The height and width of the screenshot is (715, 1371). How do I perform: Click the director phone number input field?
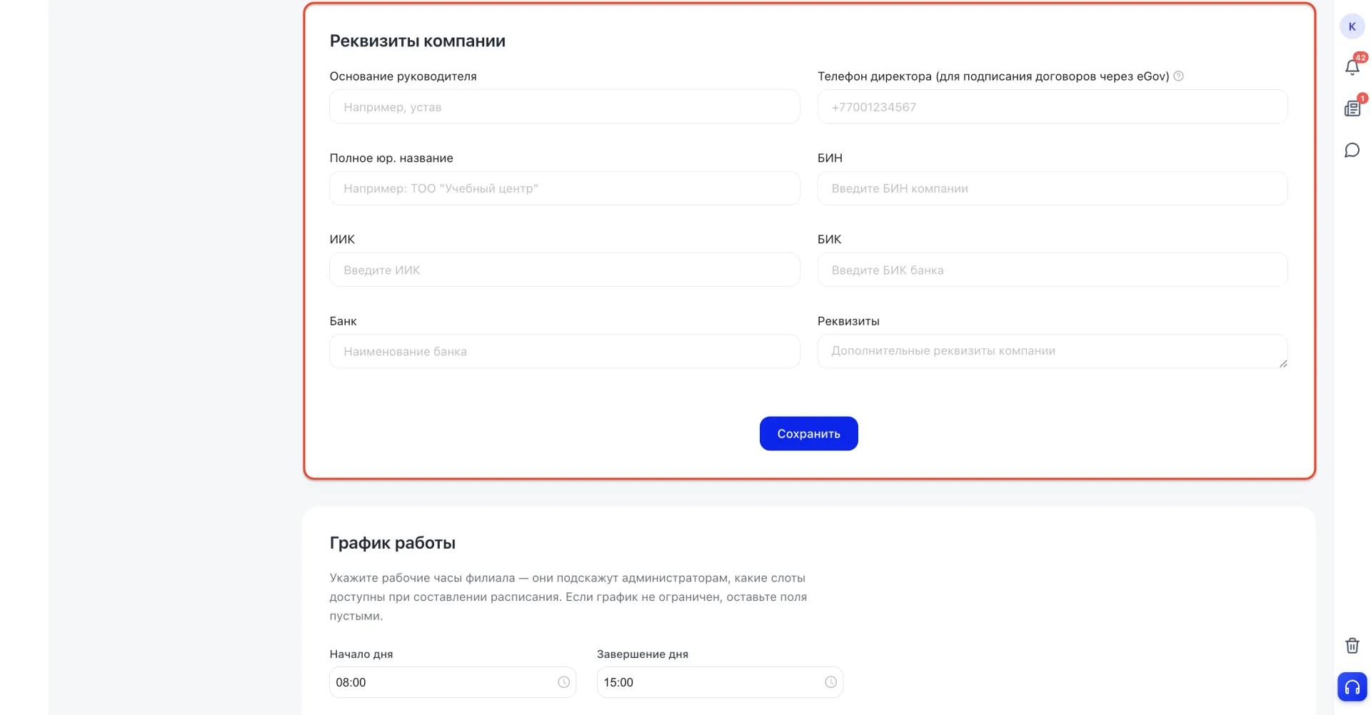pyautogui.click(x=1052, y=107)
